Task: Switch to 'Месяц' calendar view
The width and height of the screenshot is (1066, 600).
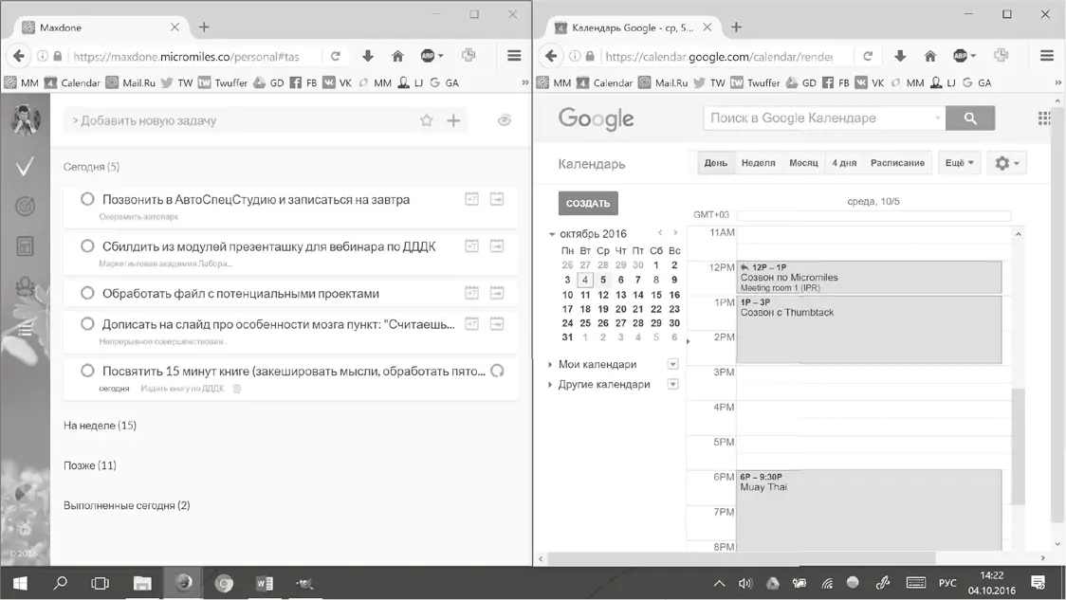Action: point(803,163)
